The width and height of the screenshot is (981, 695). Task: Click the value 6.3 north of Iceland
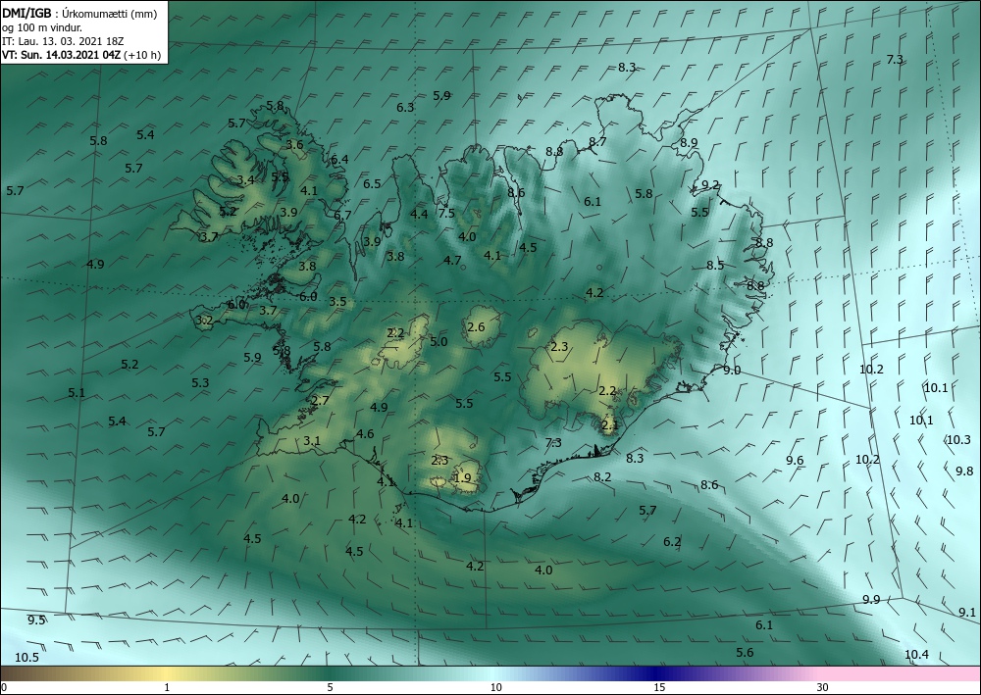[405, 108]
